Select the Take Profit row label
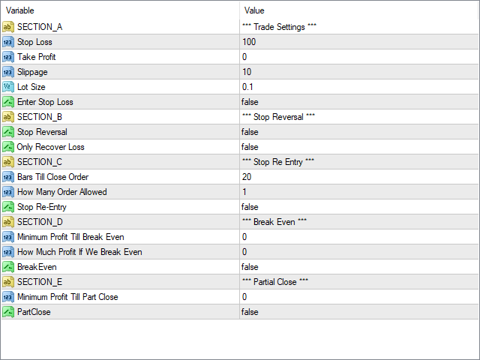The image size is (480, 360). point(37,57)
